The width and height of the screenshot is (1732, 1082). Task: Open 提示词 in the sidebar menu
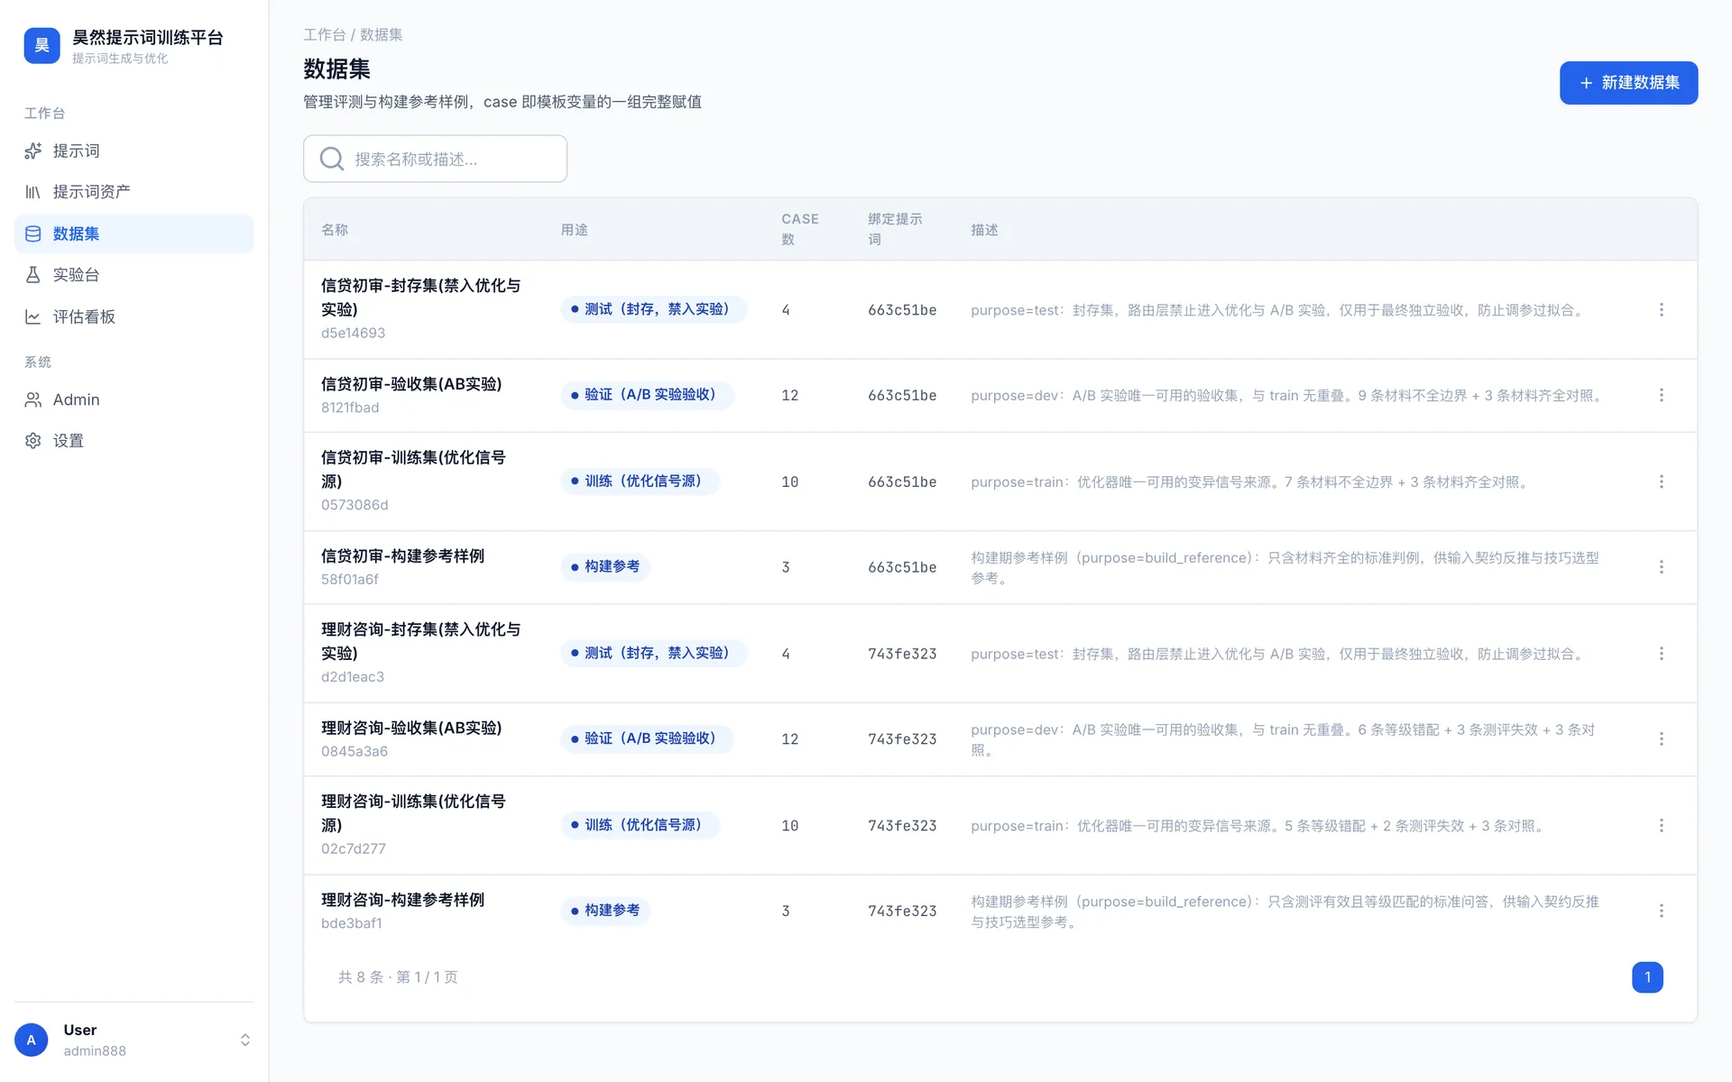pyautogui.click(x=134, y=151)
